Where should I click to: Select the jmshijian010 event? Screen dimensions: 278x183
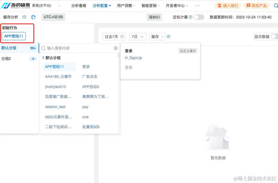55,87
